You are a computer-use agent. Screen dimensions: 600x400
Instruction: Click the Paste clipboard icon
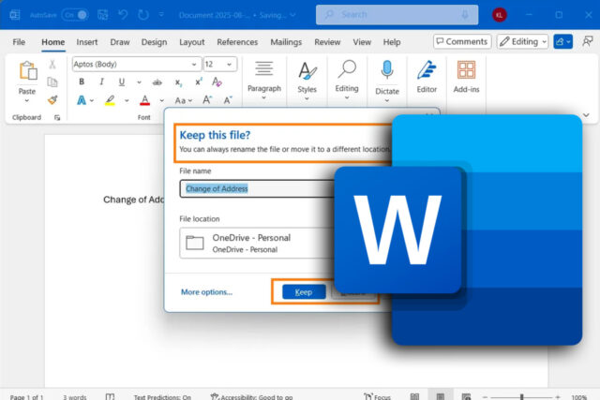point(27,71)
